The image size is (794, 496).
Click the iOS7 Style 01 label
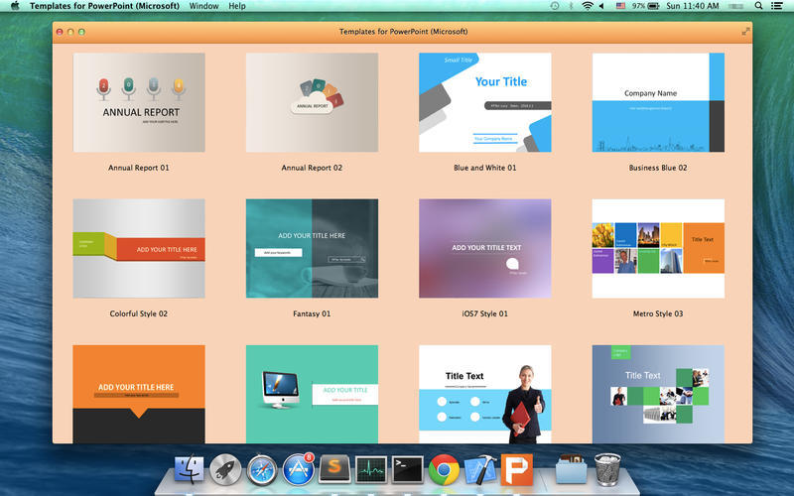pyautogui.click(x=485, y=313)
